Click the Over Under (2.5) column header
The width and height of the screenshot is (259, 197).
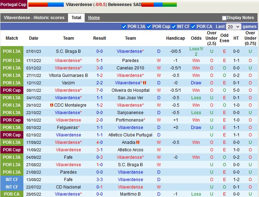[212, 38]
